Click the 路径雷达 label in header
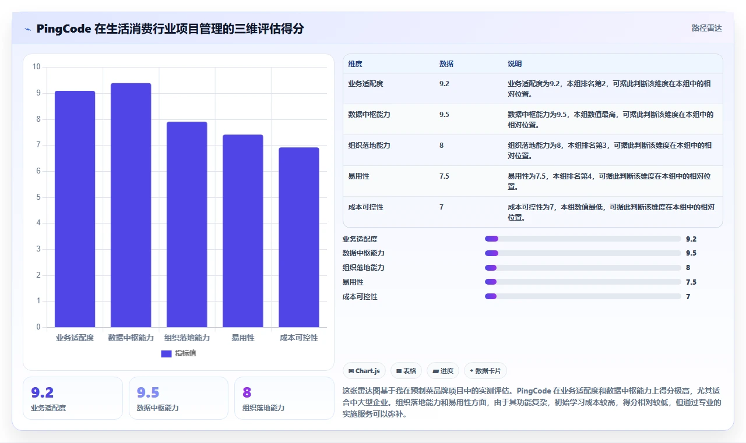 point(706,28)
